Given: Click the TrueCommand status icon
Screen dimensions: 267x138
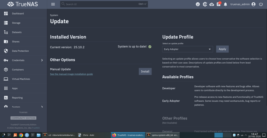Looking at the screenshot, I should pos(205,4).
